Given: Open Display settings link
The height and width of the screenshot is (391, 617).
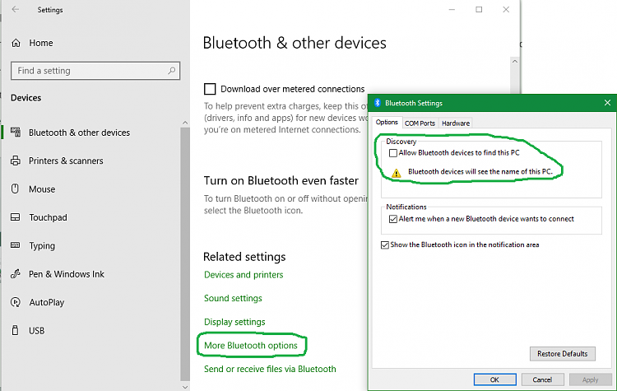Looking at the screenshot, I should (234, 322).
